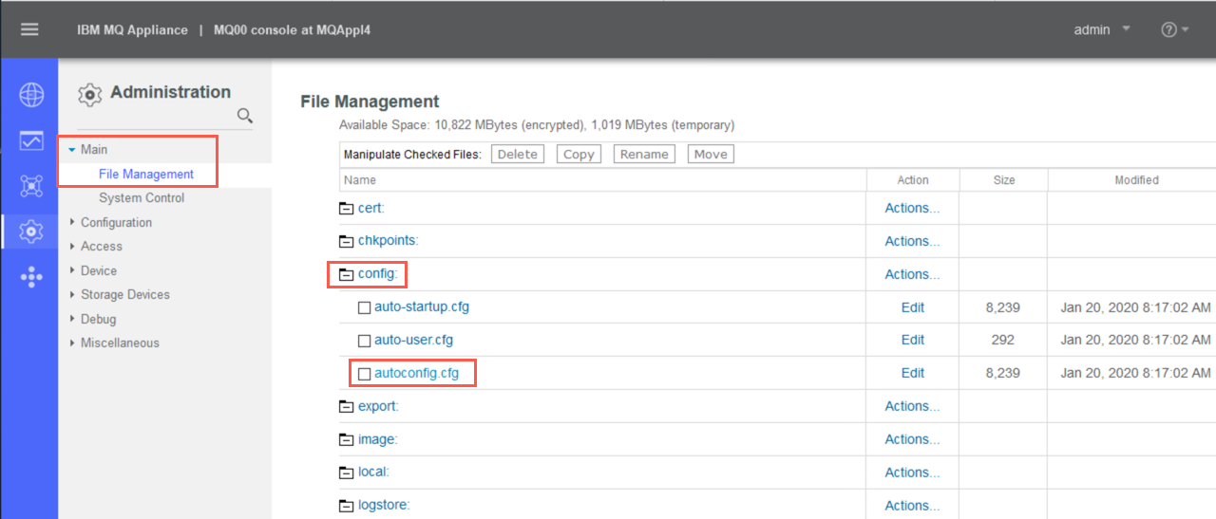Select the Administration gear icon in the sidebar
Viewport: 1216px width, 519px height.
coord(31,231)
